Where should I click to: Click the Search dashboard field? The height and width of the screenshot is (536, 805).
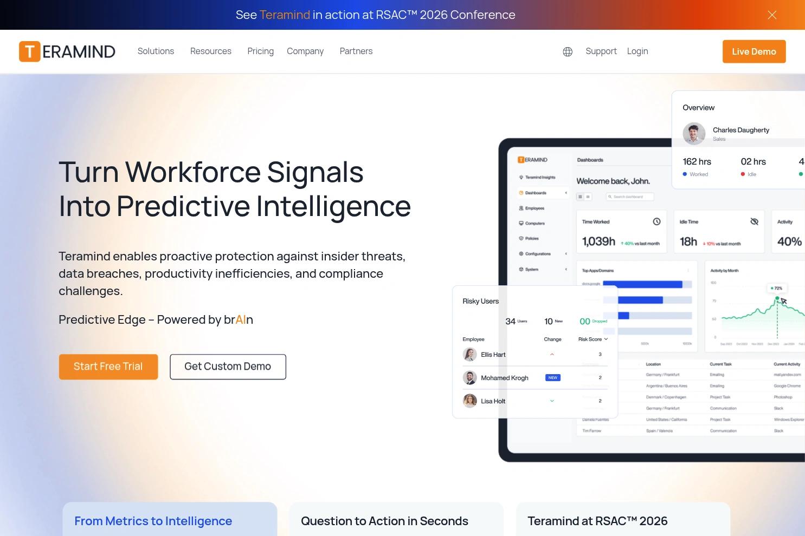(x=629, y=197)
